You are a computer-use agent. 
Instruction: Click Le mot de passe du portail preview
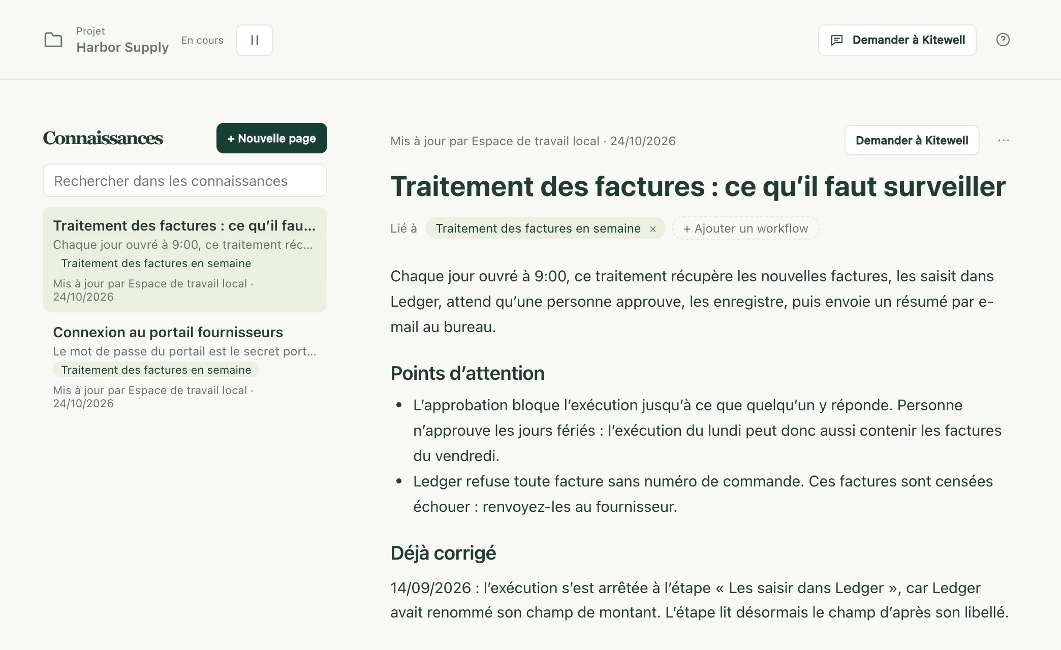tap(184, 351)
